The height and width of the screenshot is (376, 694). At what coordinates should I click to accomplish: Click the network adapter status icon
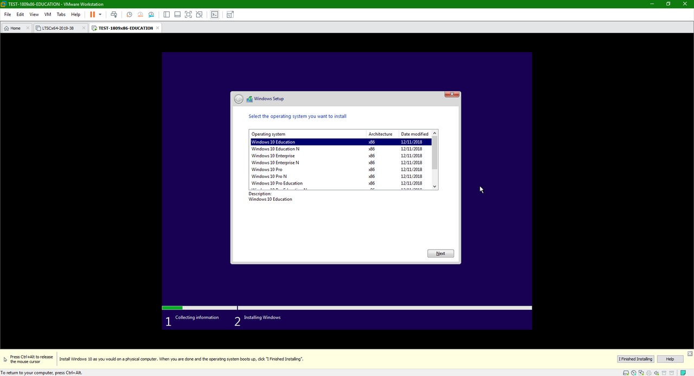[x=641, y=373]
